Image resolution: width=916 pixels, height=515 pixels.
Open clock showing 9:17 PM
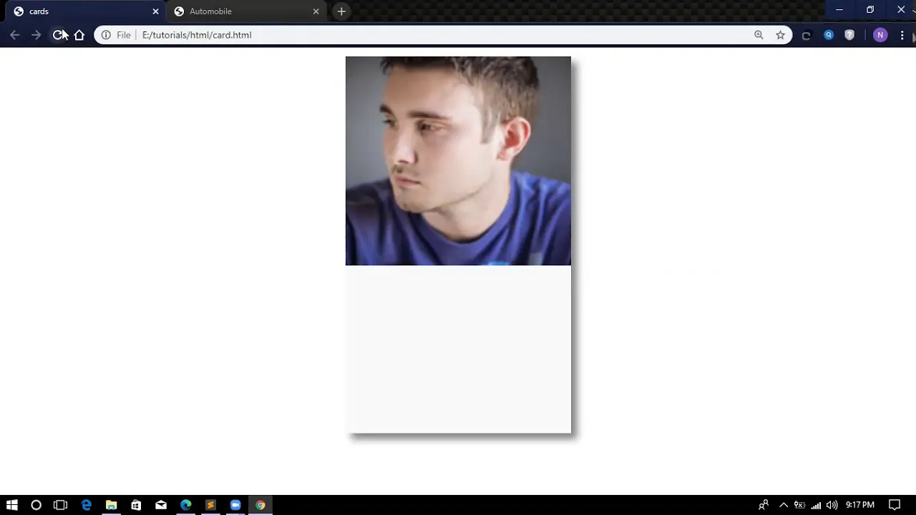pos(859,505)
